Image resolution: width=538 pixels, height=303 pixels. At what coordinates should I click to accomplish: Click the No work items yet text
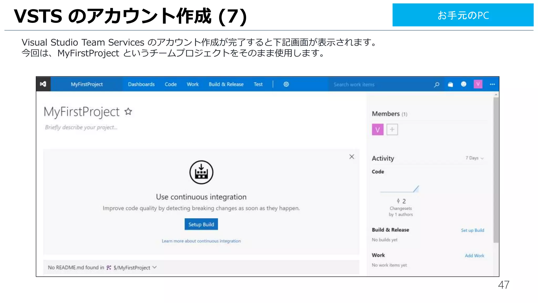pos(389,265)
